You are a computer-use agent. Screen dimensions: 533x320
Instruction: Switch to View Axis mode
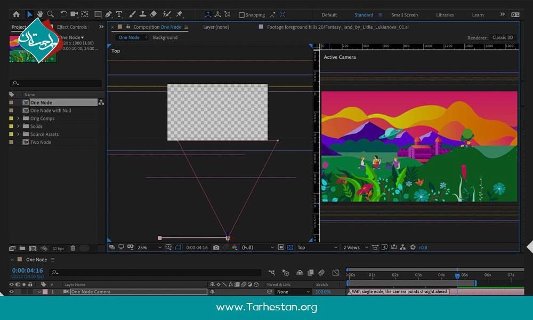228,14
